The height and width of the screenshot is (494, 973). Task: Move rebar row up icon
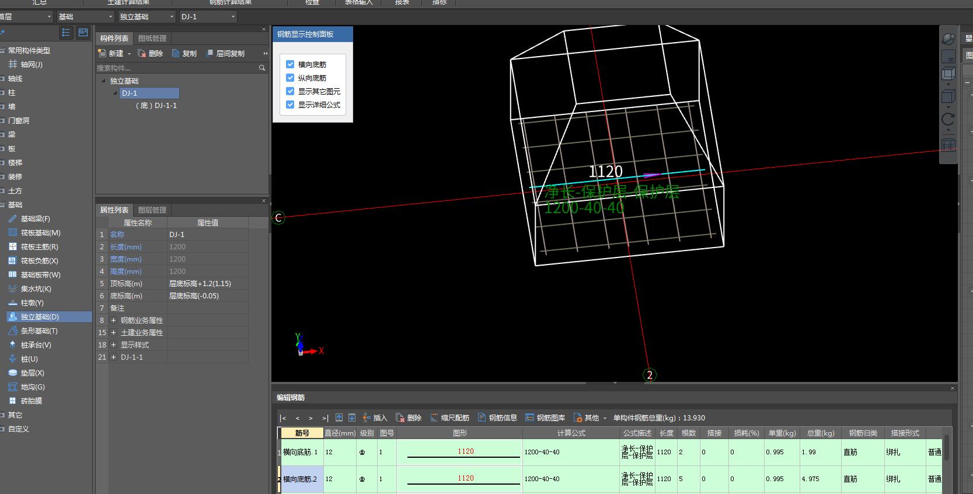[x=339, y=418]
